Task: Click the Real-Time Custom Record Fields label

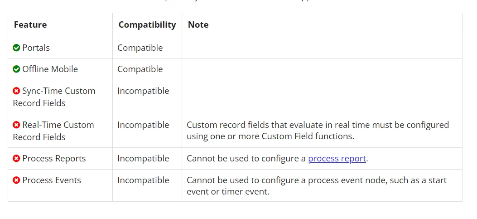Action: pyautogui.click(x=53, y=131)
